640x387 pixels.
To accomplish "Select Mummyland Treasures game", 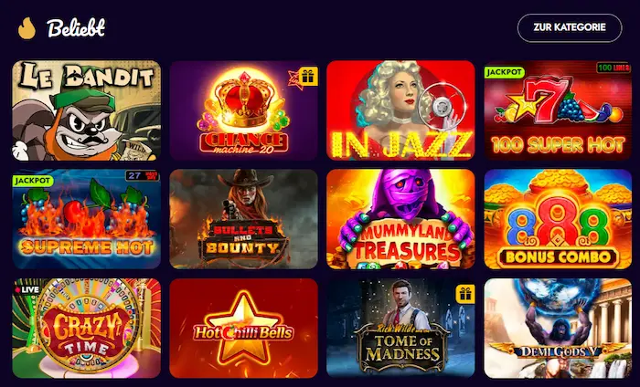I will 400,219.
